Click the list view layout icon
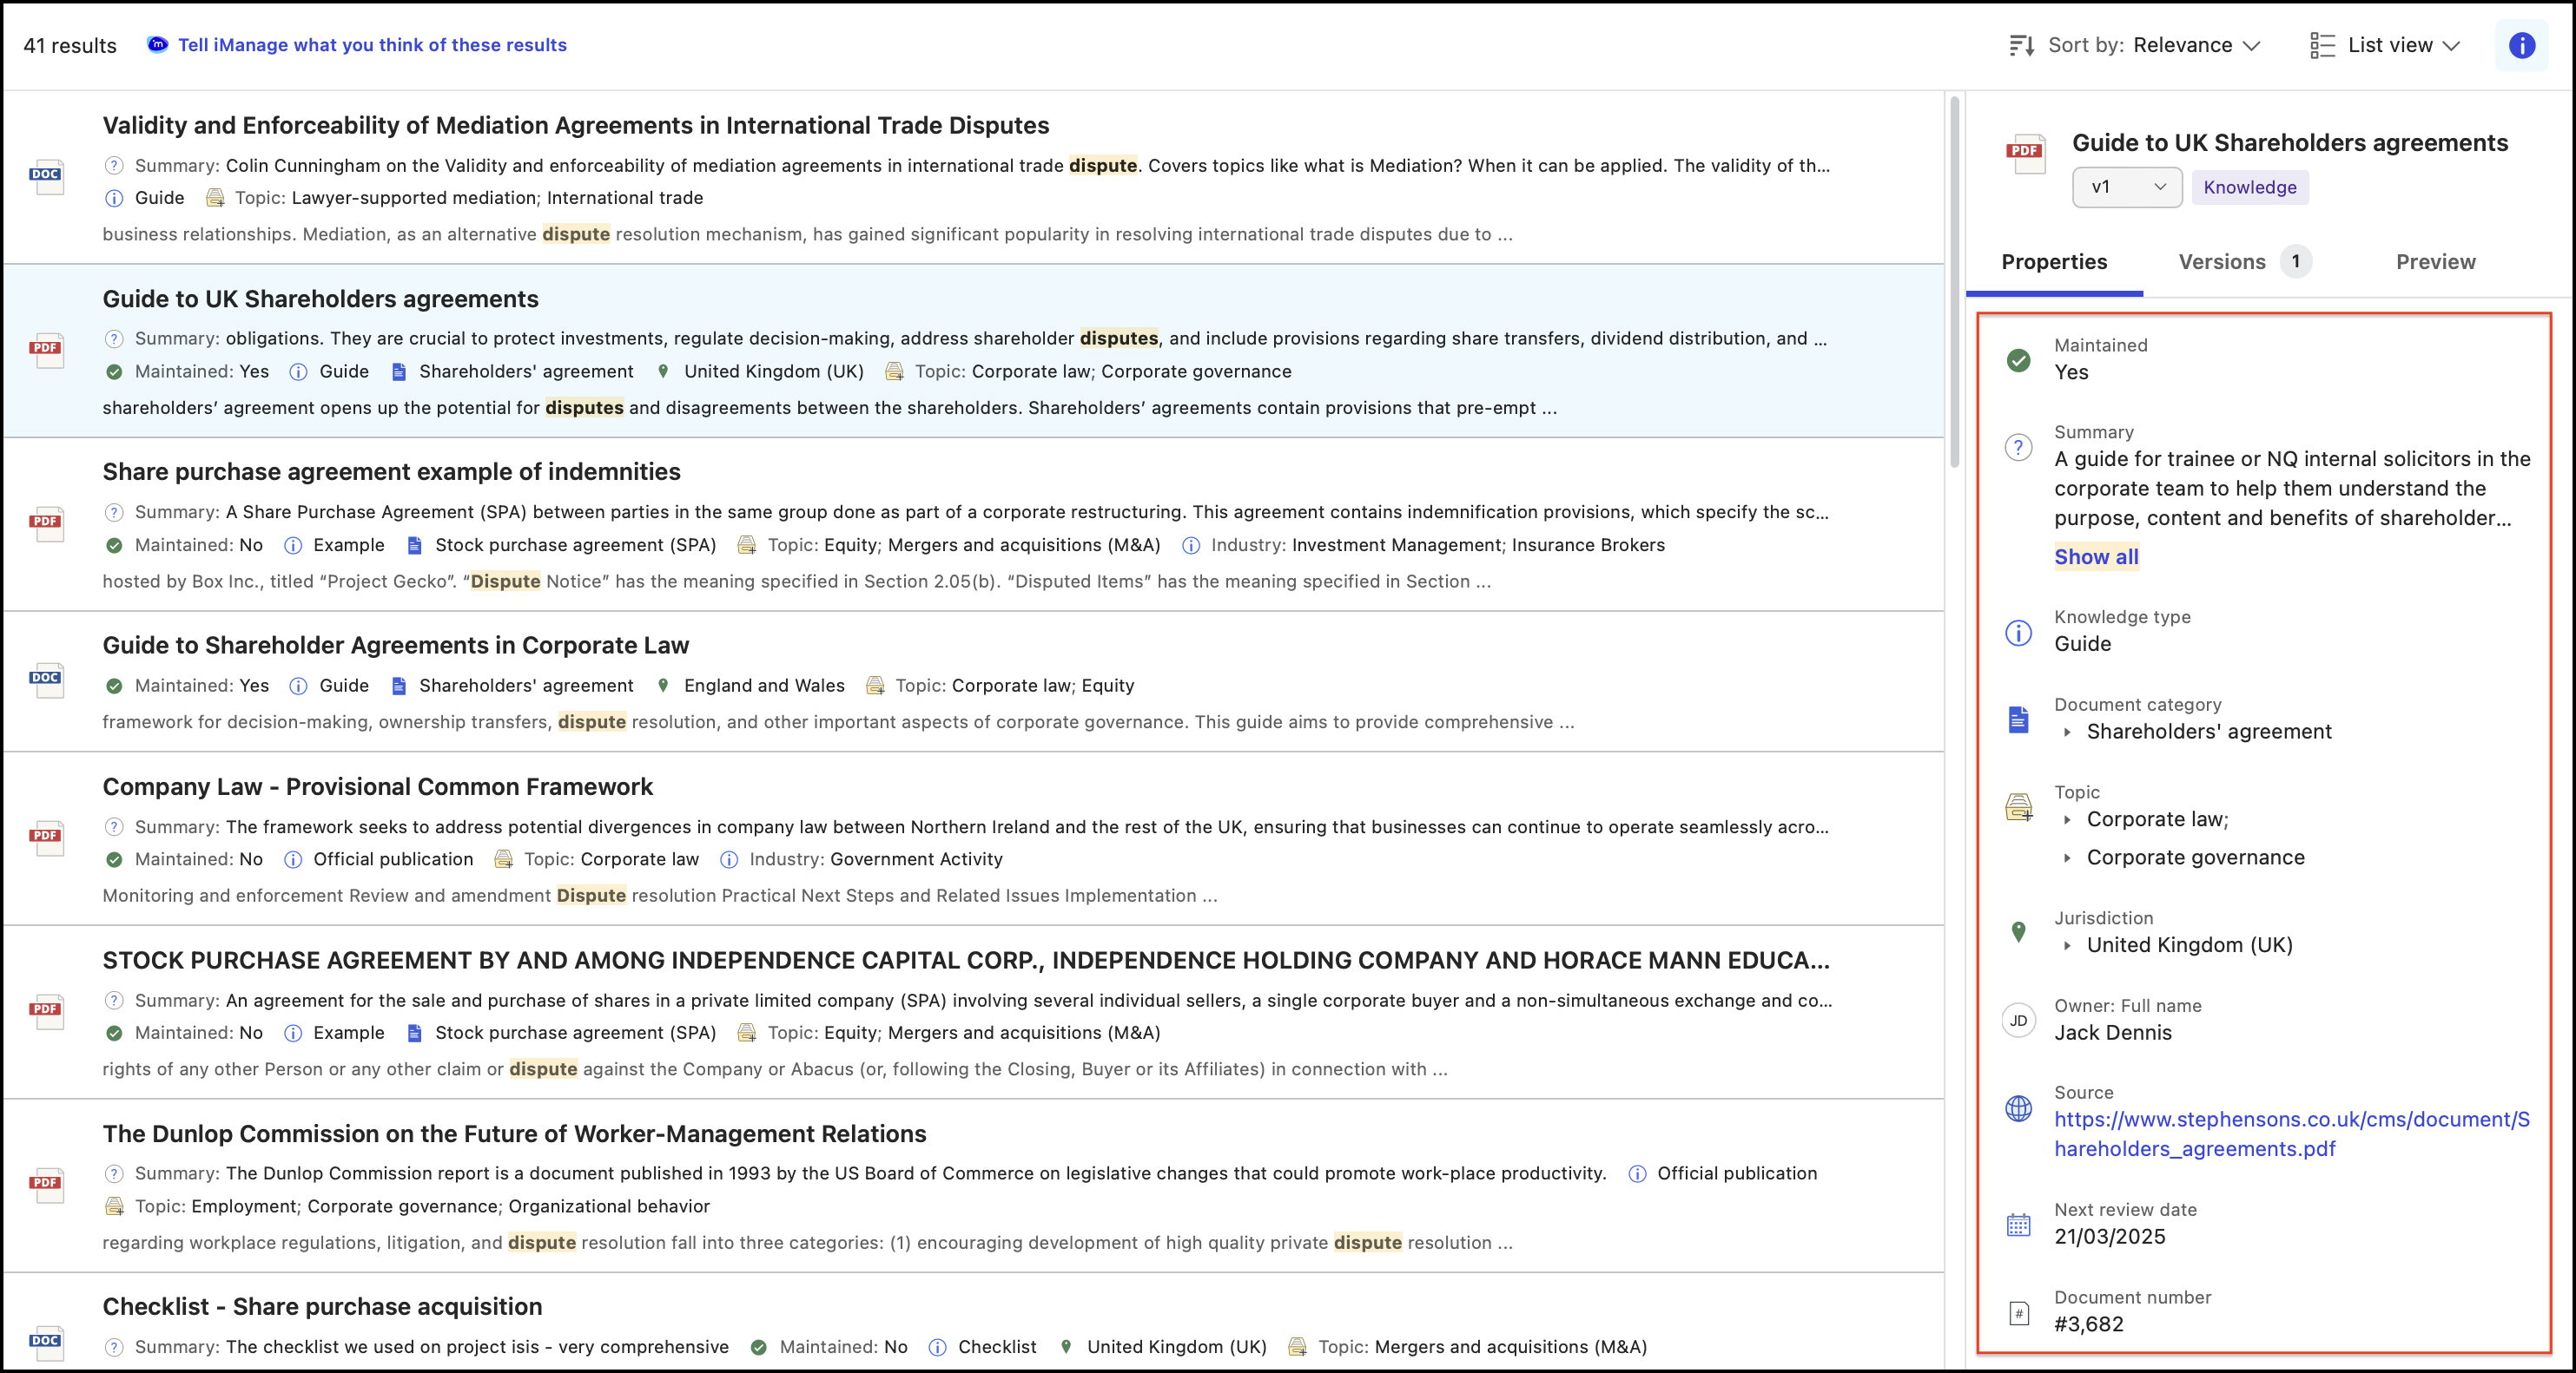2576x1373 pixels. [2322, 45]
